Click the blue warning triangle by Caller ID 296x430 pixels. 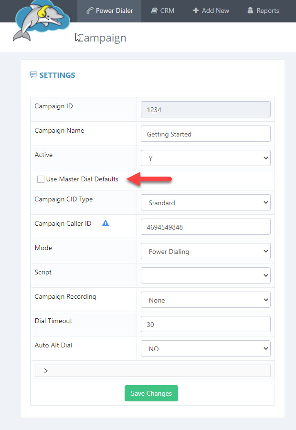pyautogui.click(x=106, y=223)
